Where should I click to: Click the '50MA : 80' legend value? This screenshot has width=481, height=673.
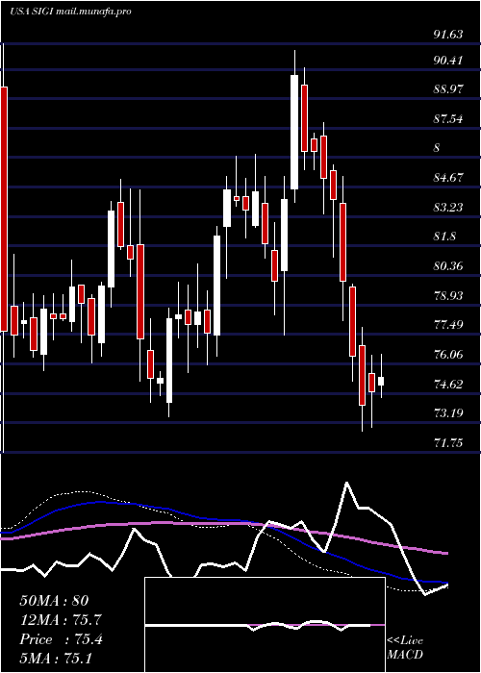[54, 601]
